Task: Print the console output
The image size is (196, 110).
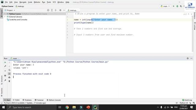Action: point(9,77)
